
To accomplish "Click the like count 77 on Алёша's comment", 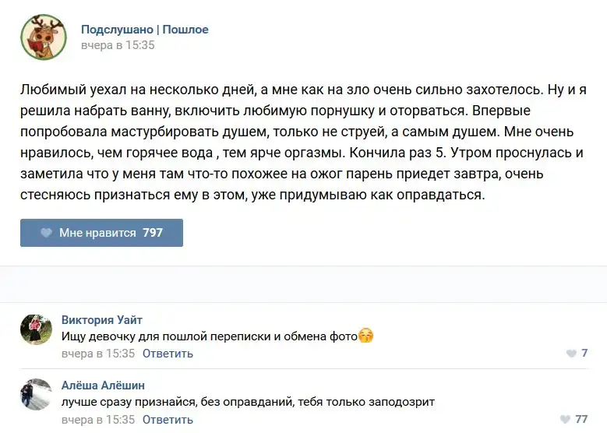I will [581, 419].
